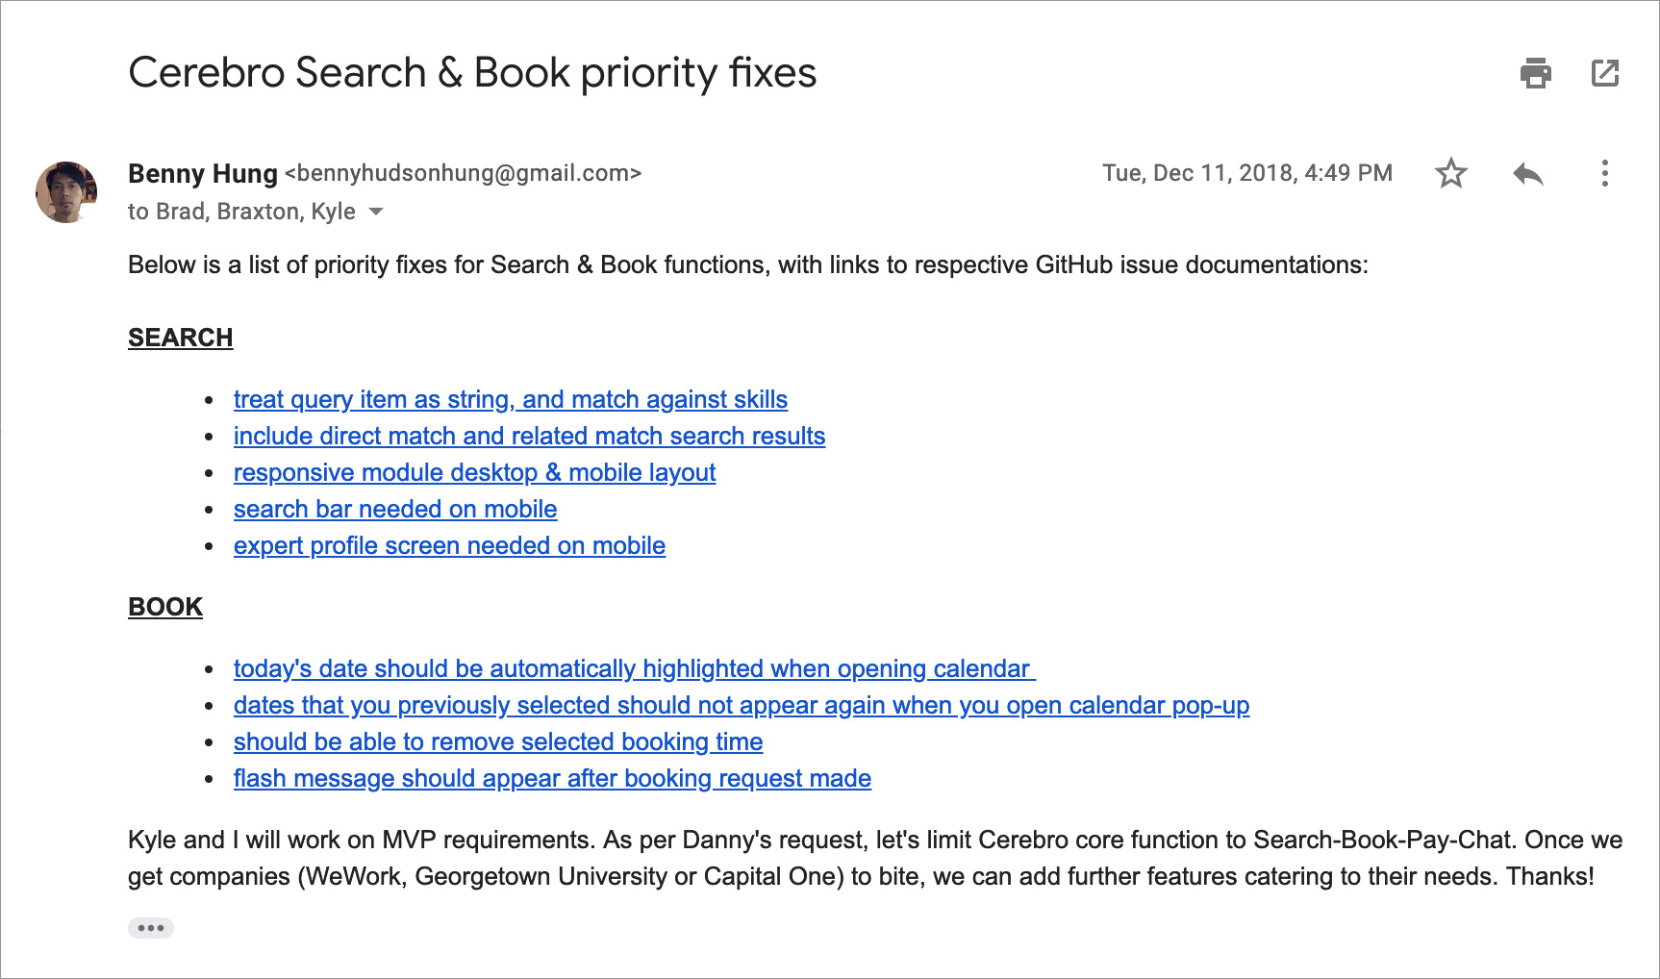1660x979 pixels.
Task: Expand recipient details arrow next to Kyle
Action: coord(376,212)
